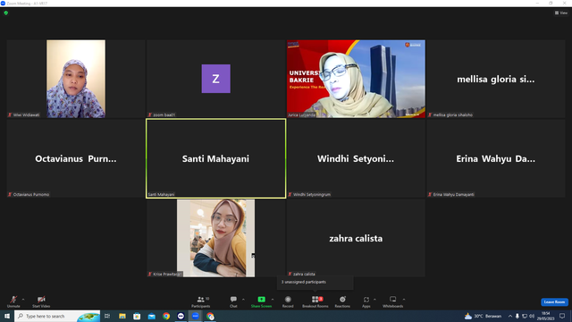
Task: Open the weather widget showing 30°C Berawan
Action: (x=483, y=316)
